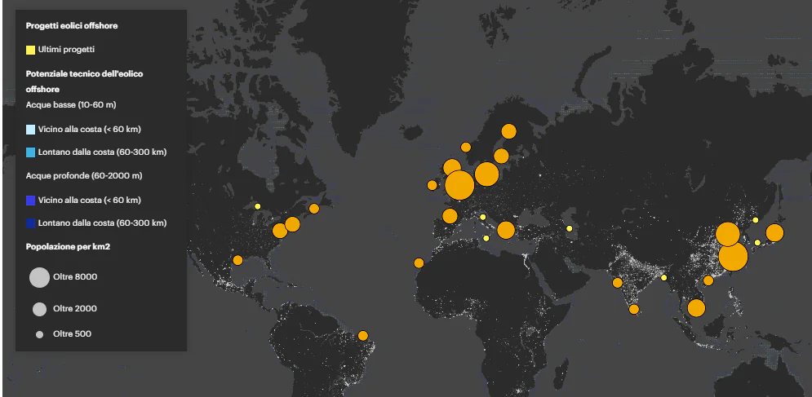Click the large orange marker over southern Vietnam
The width and height of the screenshot is (812, 397).
click(696, 308)
